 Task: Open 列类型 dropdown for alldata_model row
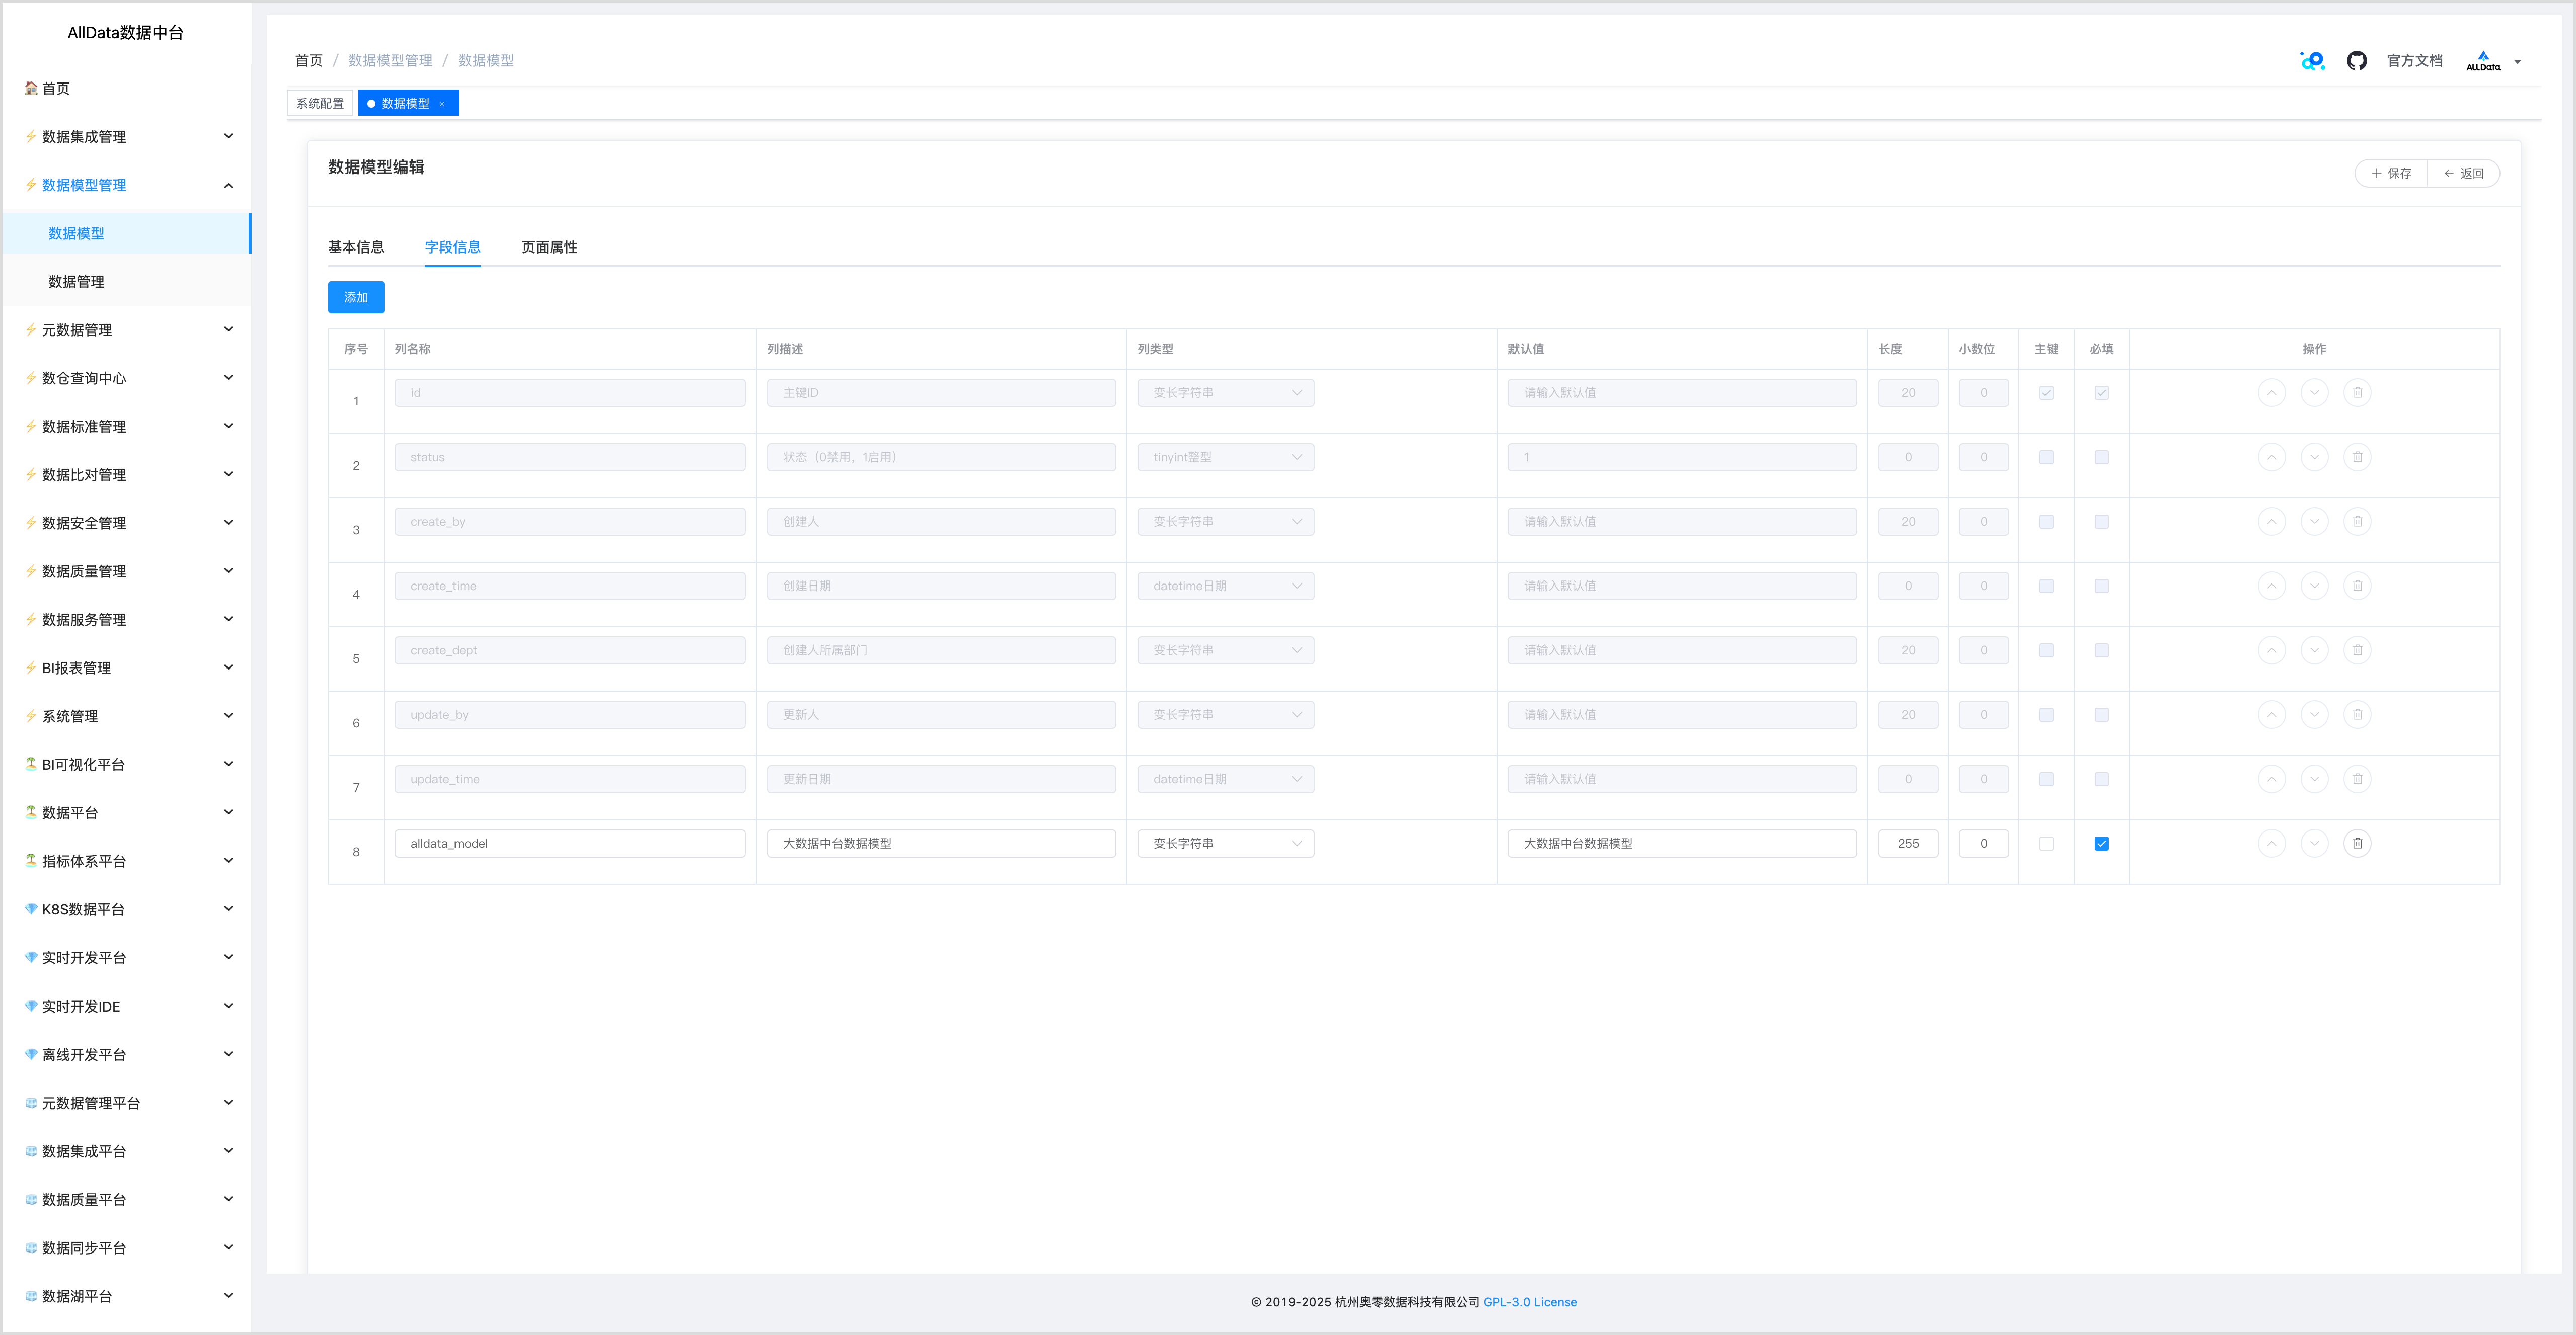[x=1225, y=844]
